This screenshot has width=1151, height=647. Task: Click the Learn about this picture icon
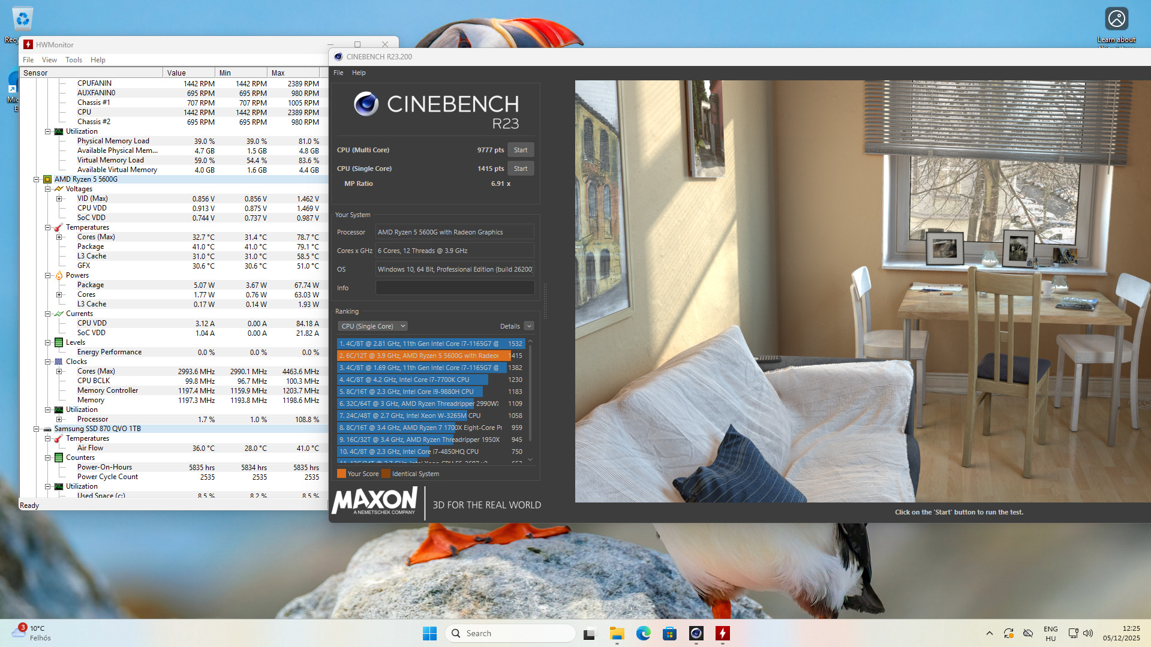coord(1116,19)
